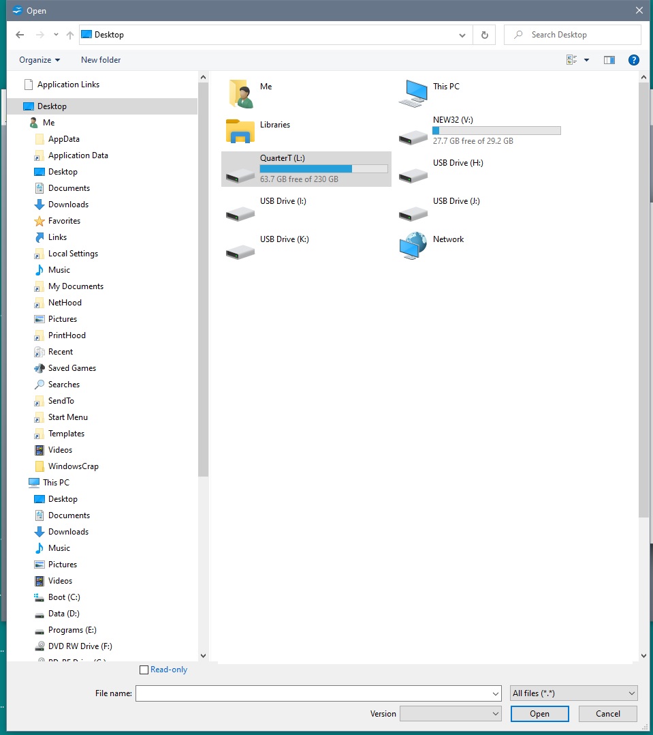Refresh the Desktop folder view
This screenshot has height=735, width=653.
click(485, 35)
